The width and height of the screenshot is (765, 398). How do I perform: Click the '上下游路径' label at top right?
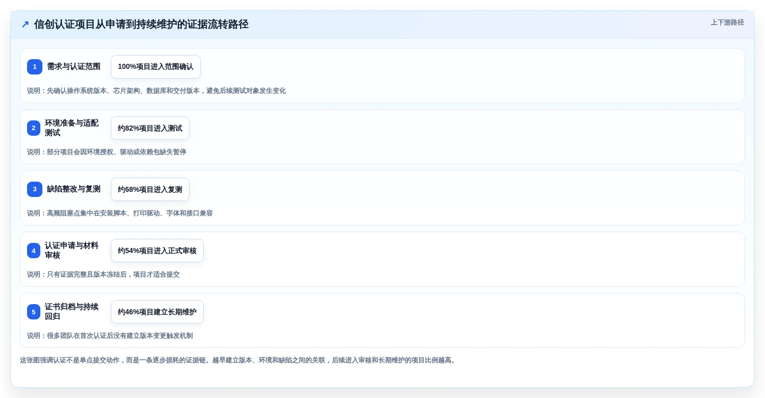click(727, 22)
